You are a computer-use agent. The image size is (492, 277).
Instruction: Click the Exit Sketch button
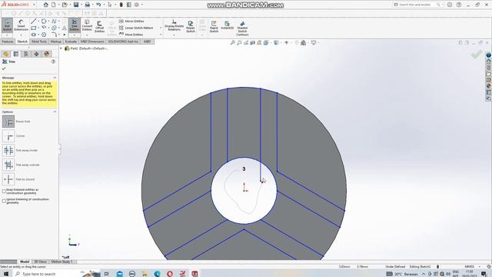click(7, 25)
